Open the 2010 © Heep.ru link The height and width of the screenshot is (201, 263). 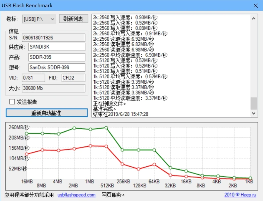[241, 195]
